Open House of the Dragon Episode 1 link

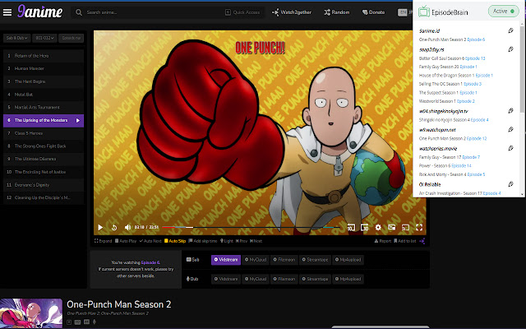[484, 76]
